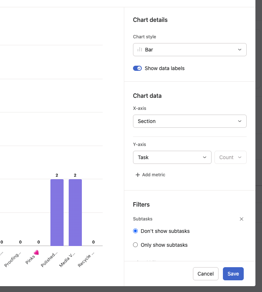Click the second purple bar in chart
262x292 pixels.
point(75,212)
